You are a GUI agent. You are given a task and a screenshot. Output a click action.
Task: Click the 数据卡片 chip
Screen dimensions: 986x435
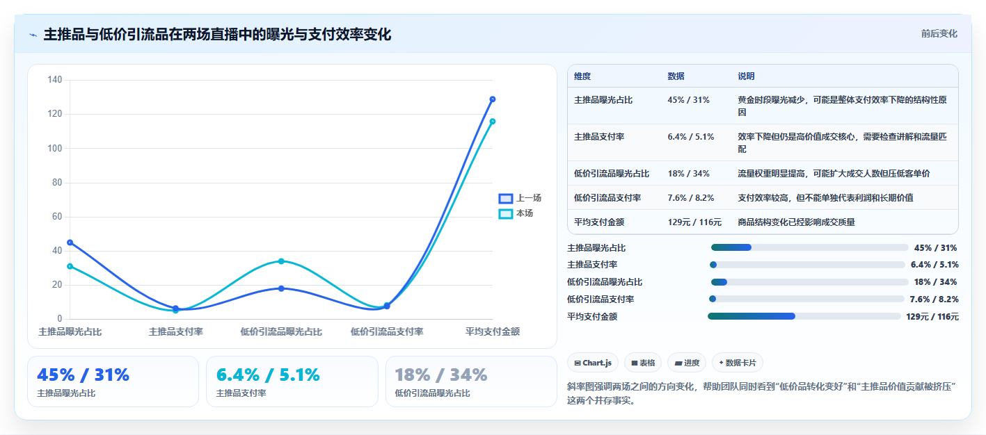tap(738, 363)
